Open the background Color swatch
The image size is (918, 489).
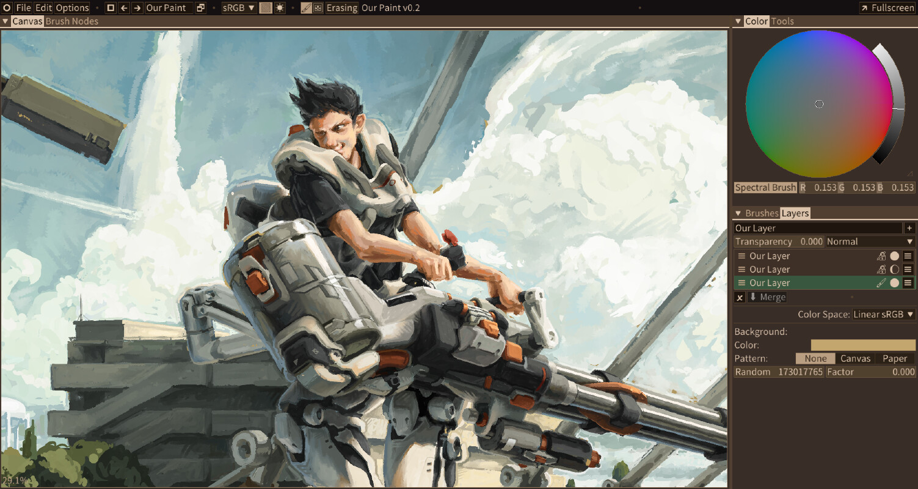[862, 345]
